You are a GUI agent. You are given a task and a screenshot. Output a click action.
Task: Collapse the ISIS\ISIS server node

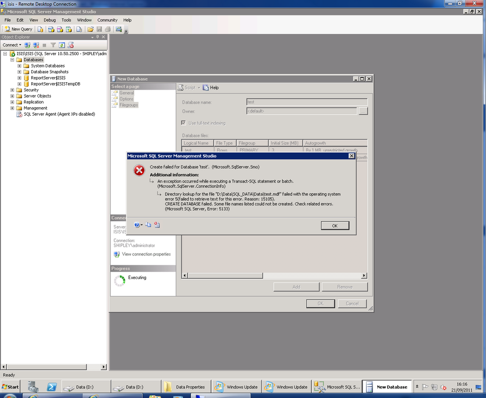[x=5, y=54]
